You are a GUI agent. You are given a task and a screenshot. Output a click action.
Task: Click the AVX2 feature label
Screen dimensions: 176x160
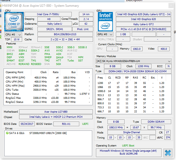click(x=59, y=51)
